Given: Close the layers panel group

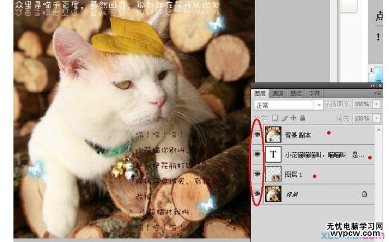Looking at the screenshot, I should [x=380, y=86].
